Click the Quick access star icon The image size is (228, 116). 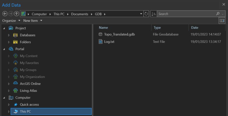16,105
